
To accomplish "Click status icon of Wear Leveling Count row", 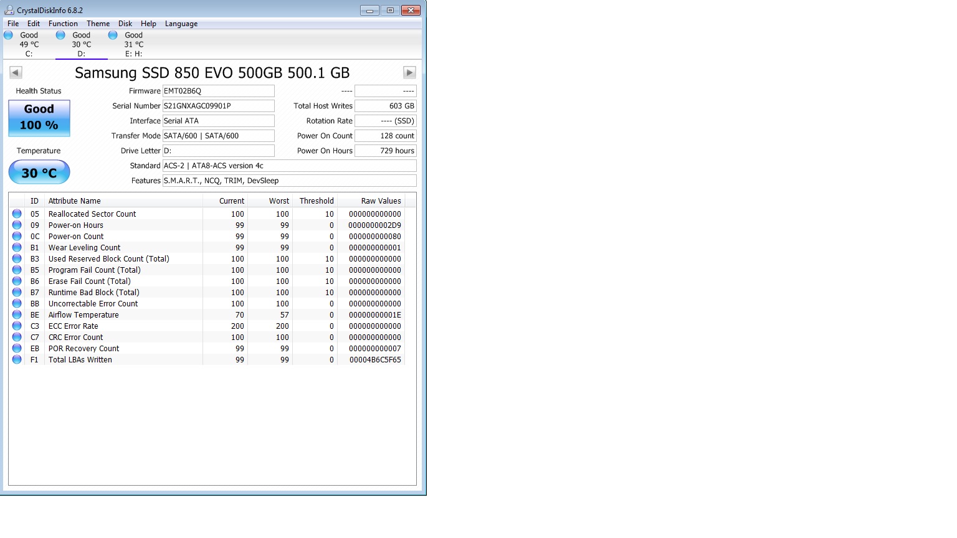I will (17, 247).
